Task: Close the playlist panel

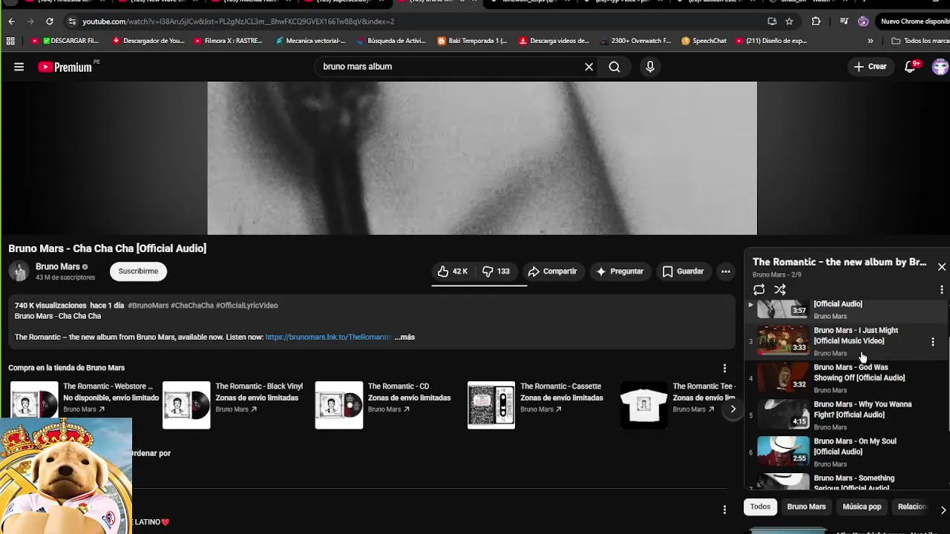Action: (941, 267)
